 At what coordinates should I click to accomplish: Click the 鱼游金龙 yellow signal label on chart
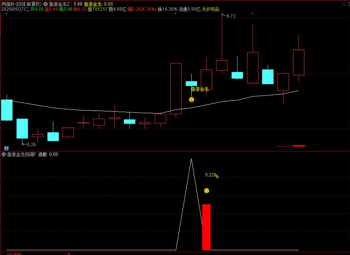point(200,89)
